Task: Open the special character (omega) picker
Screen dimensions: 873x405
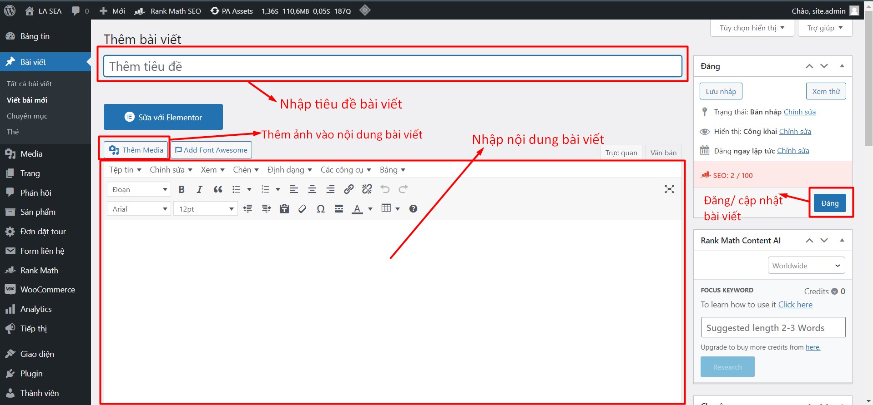Action: coord(320,209)
